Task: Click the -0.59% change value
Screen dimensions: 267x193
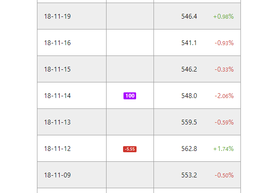Action: 224,122
